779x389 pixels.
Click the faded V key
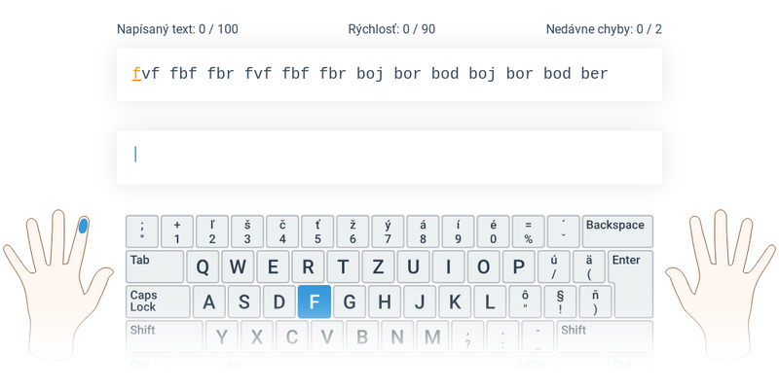[x=327, y=336]
